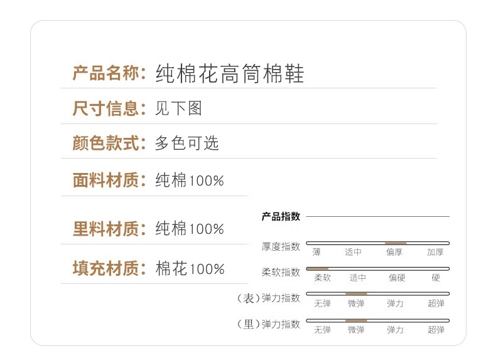Image resolution: width=496 pixels, height=361 pixels.
Task: Select 薄 on the thickness scale
Action: tap(316, 252)
